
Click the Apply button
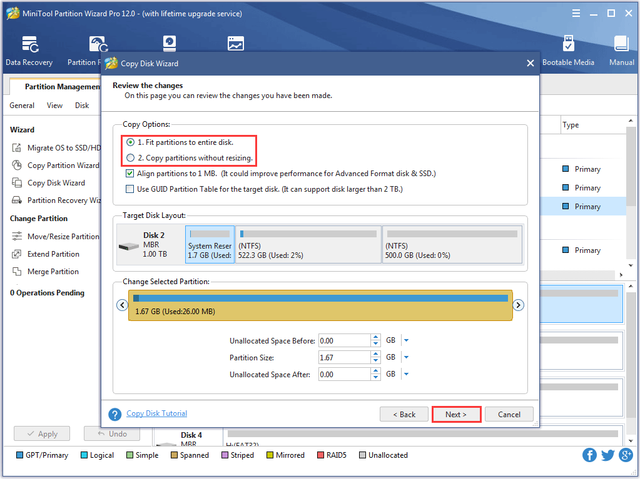(42, 434)
